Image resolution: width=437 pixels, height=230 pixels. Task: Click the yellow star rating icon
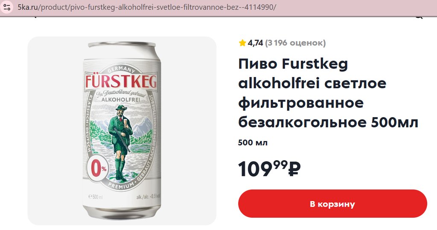coord(242,43)
